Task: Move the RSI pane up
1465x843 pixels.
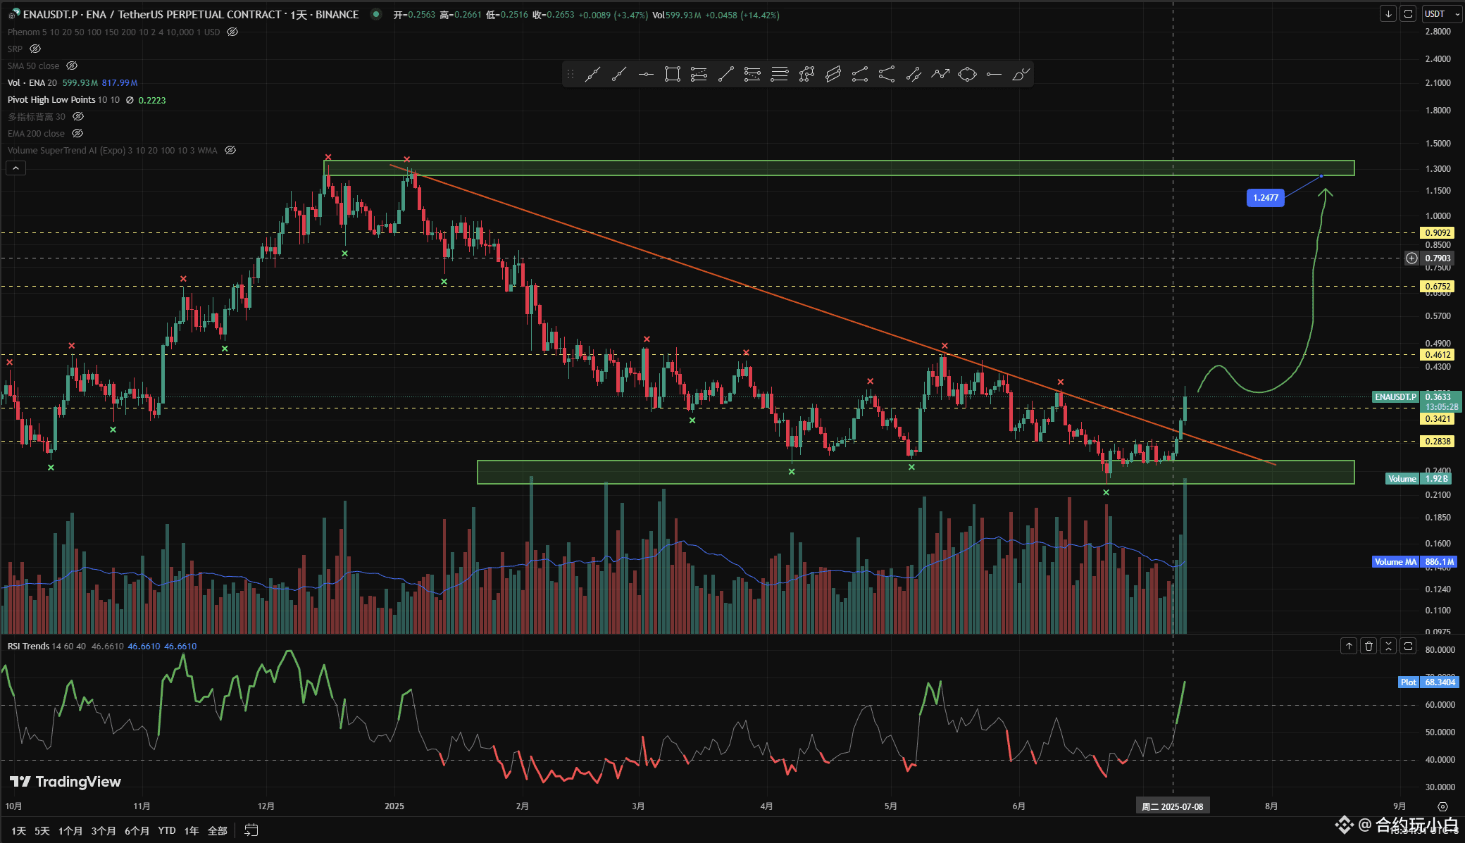Action: [1349, 646]
